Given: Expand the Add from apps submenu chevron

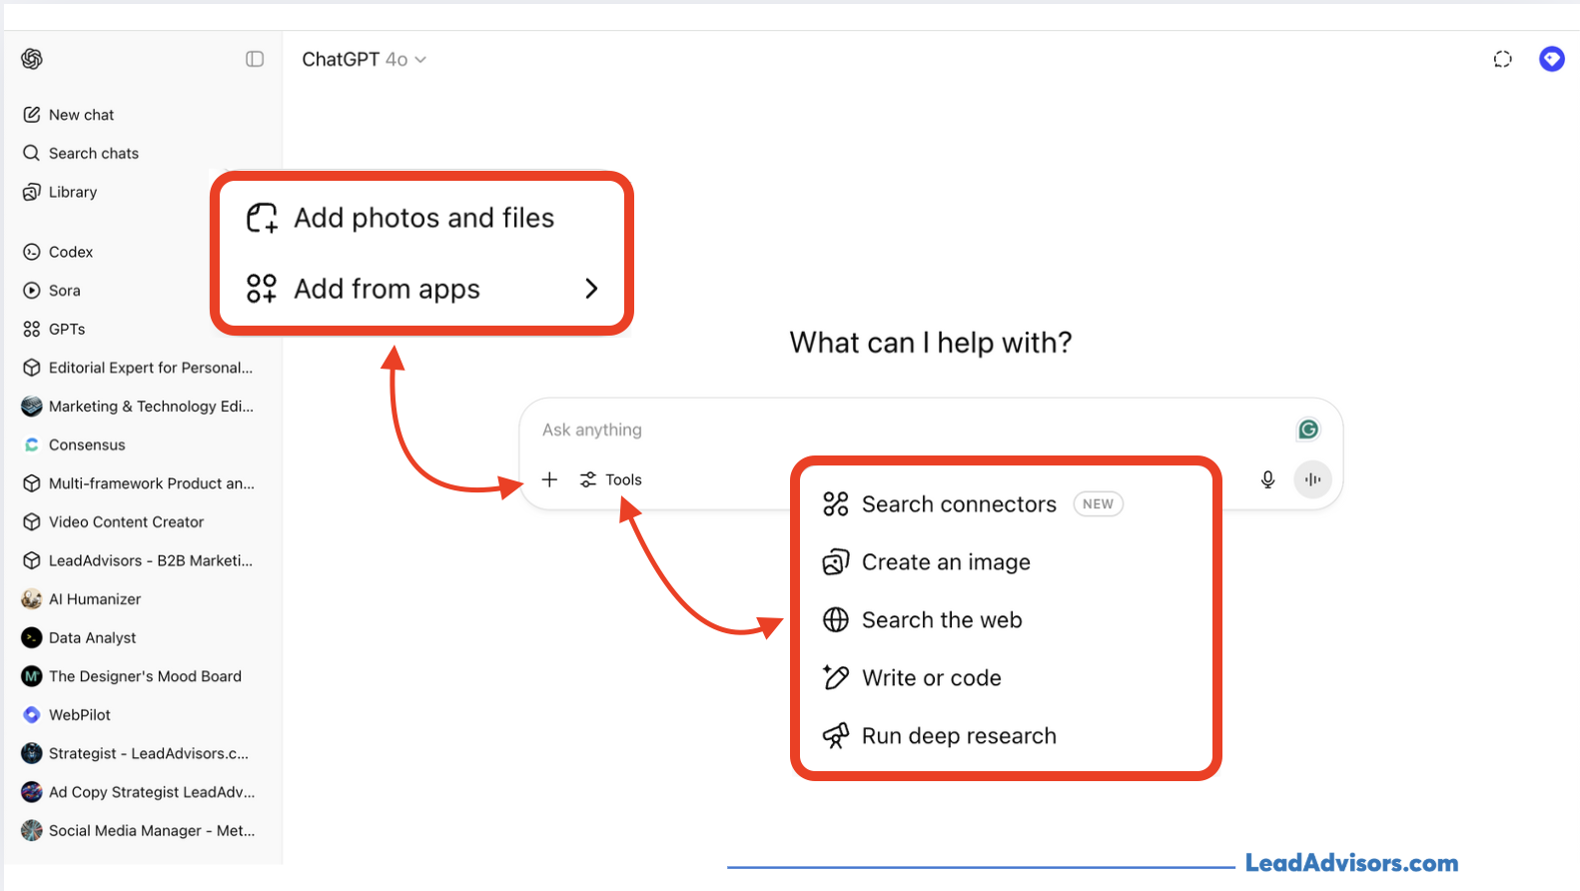Looking at the screenshot, I should (591, 289).
